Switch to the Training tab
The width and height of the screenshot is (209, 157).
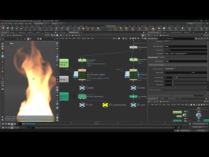[162, 58]
